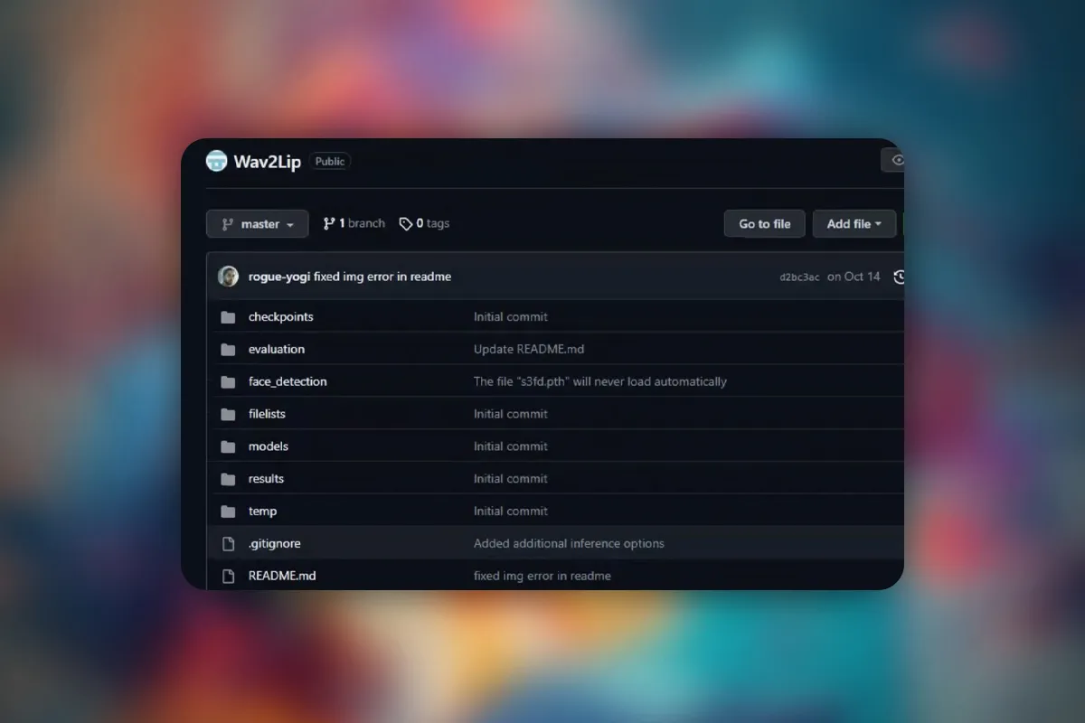View the 0 tags link
This screenshot has width=1085, height=723.
(424, 223)
